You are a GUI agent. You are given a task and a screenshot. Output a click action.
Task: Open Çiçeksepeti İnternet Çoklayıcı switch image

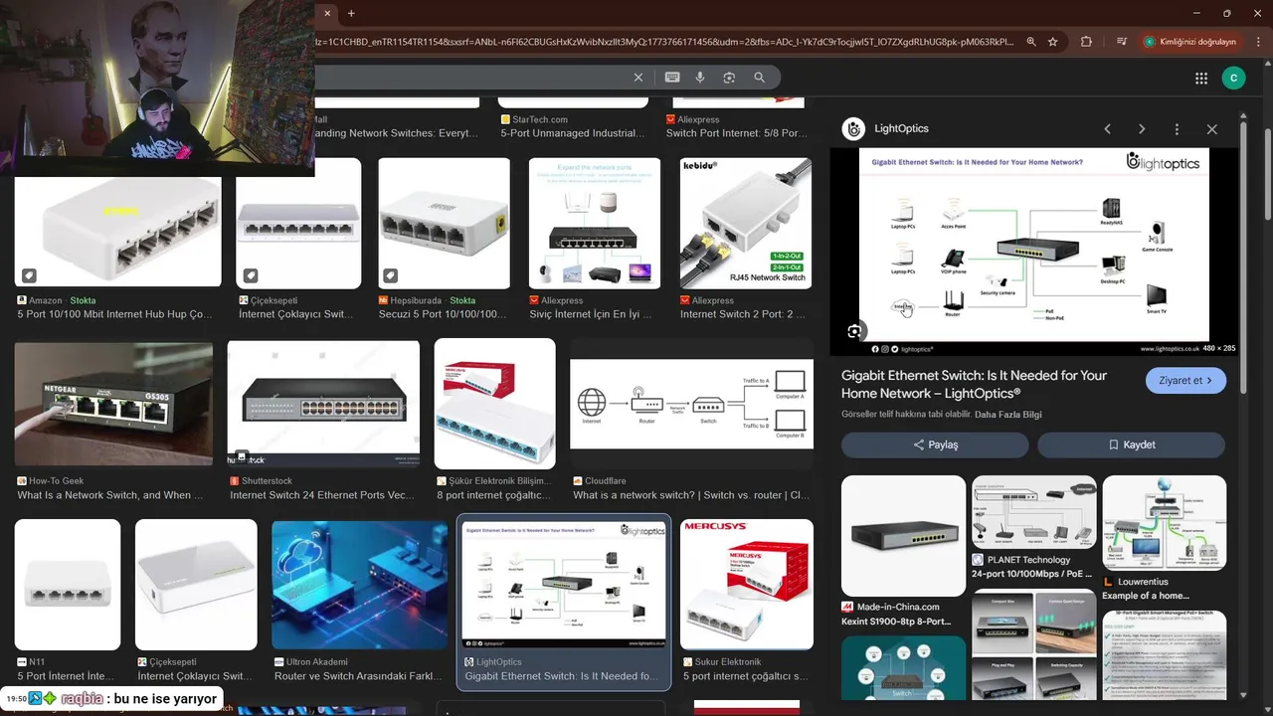[x=298, y=223]
